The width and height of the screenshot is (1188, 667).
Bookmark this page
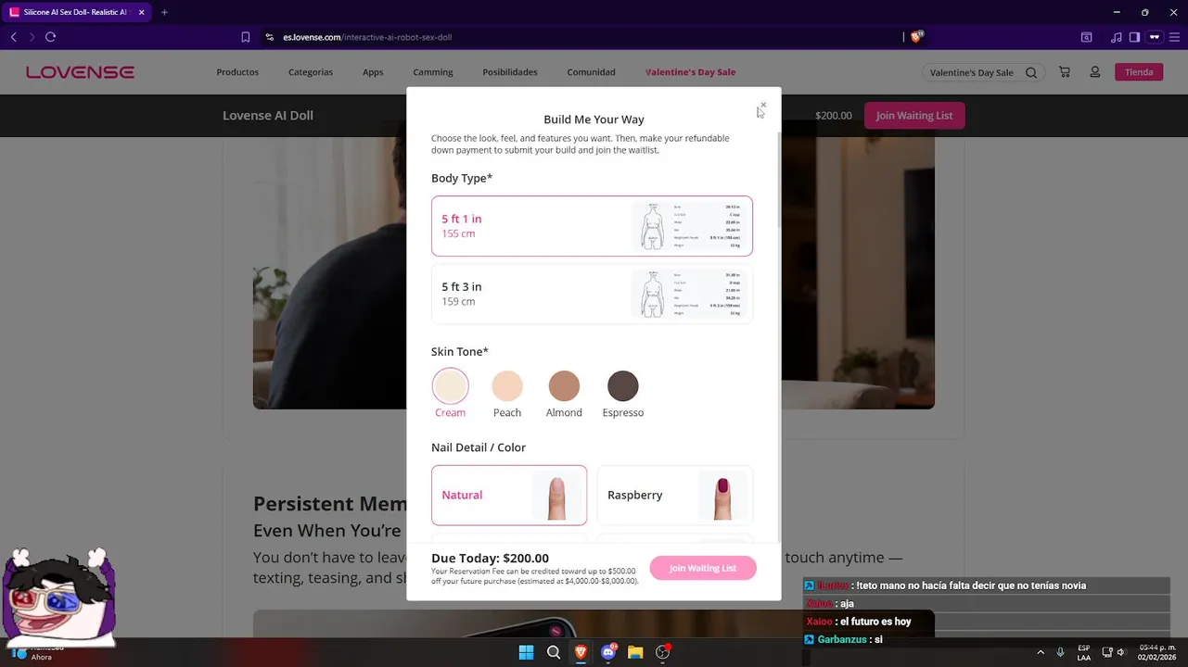[246, 37]
